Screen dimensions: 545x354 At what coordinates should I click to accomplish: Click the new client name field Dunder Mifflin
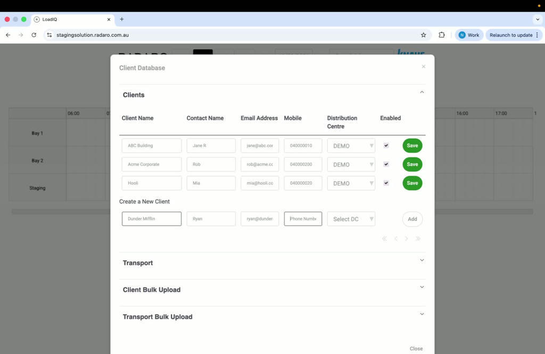pos(152,219)
